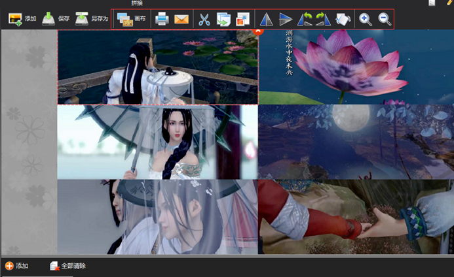The height and width of the screenshot is (277, 454).
Task: Open 另存为 save-as option
Action: click(x=90, y=19)
